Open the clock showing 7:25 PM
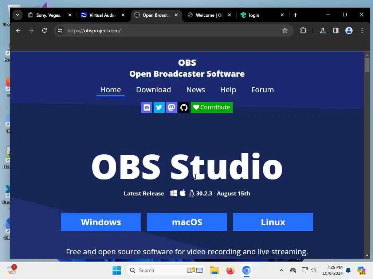Screen dimensions: 373x279 coord(333,270)
